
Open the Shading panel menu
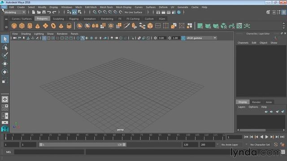[x=26, y=34]
